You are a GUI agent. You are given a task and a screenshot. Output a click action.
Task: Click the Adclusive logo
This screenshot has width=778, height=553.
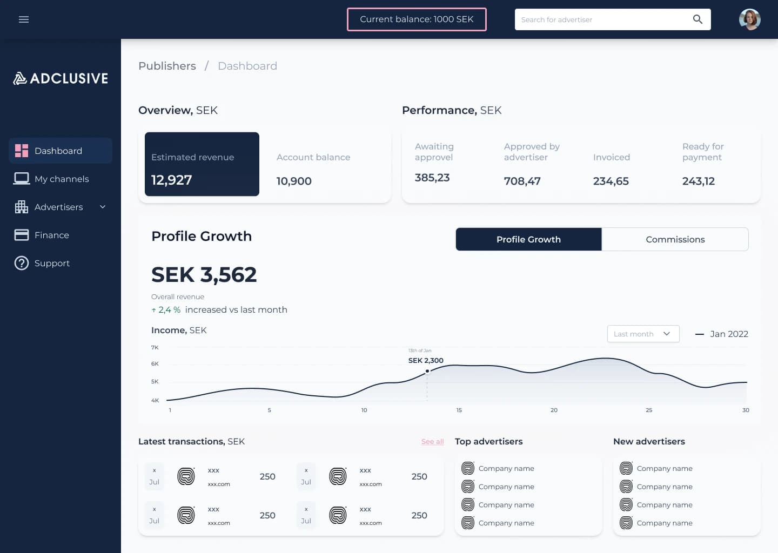[61, 78]
